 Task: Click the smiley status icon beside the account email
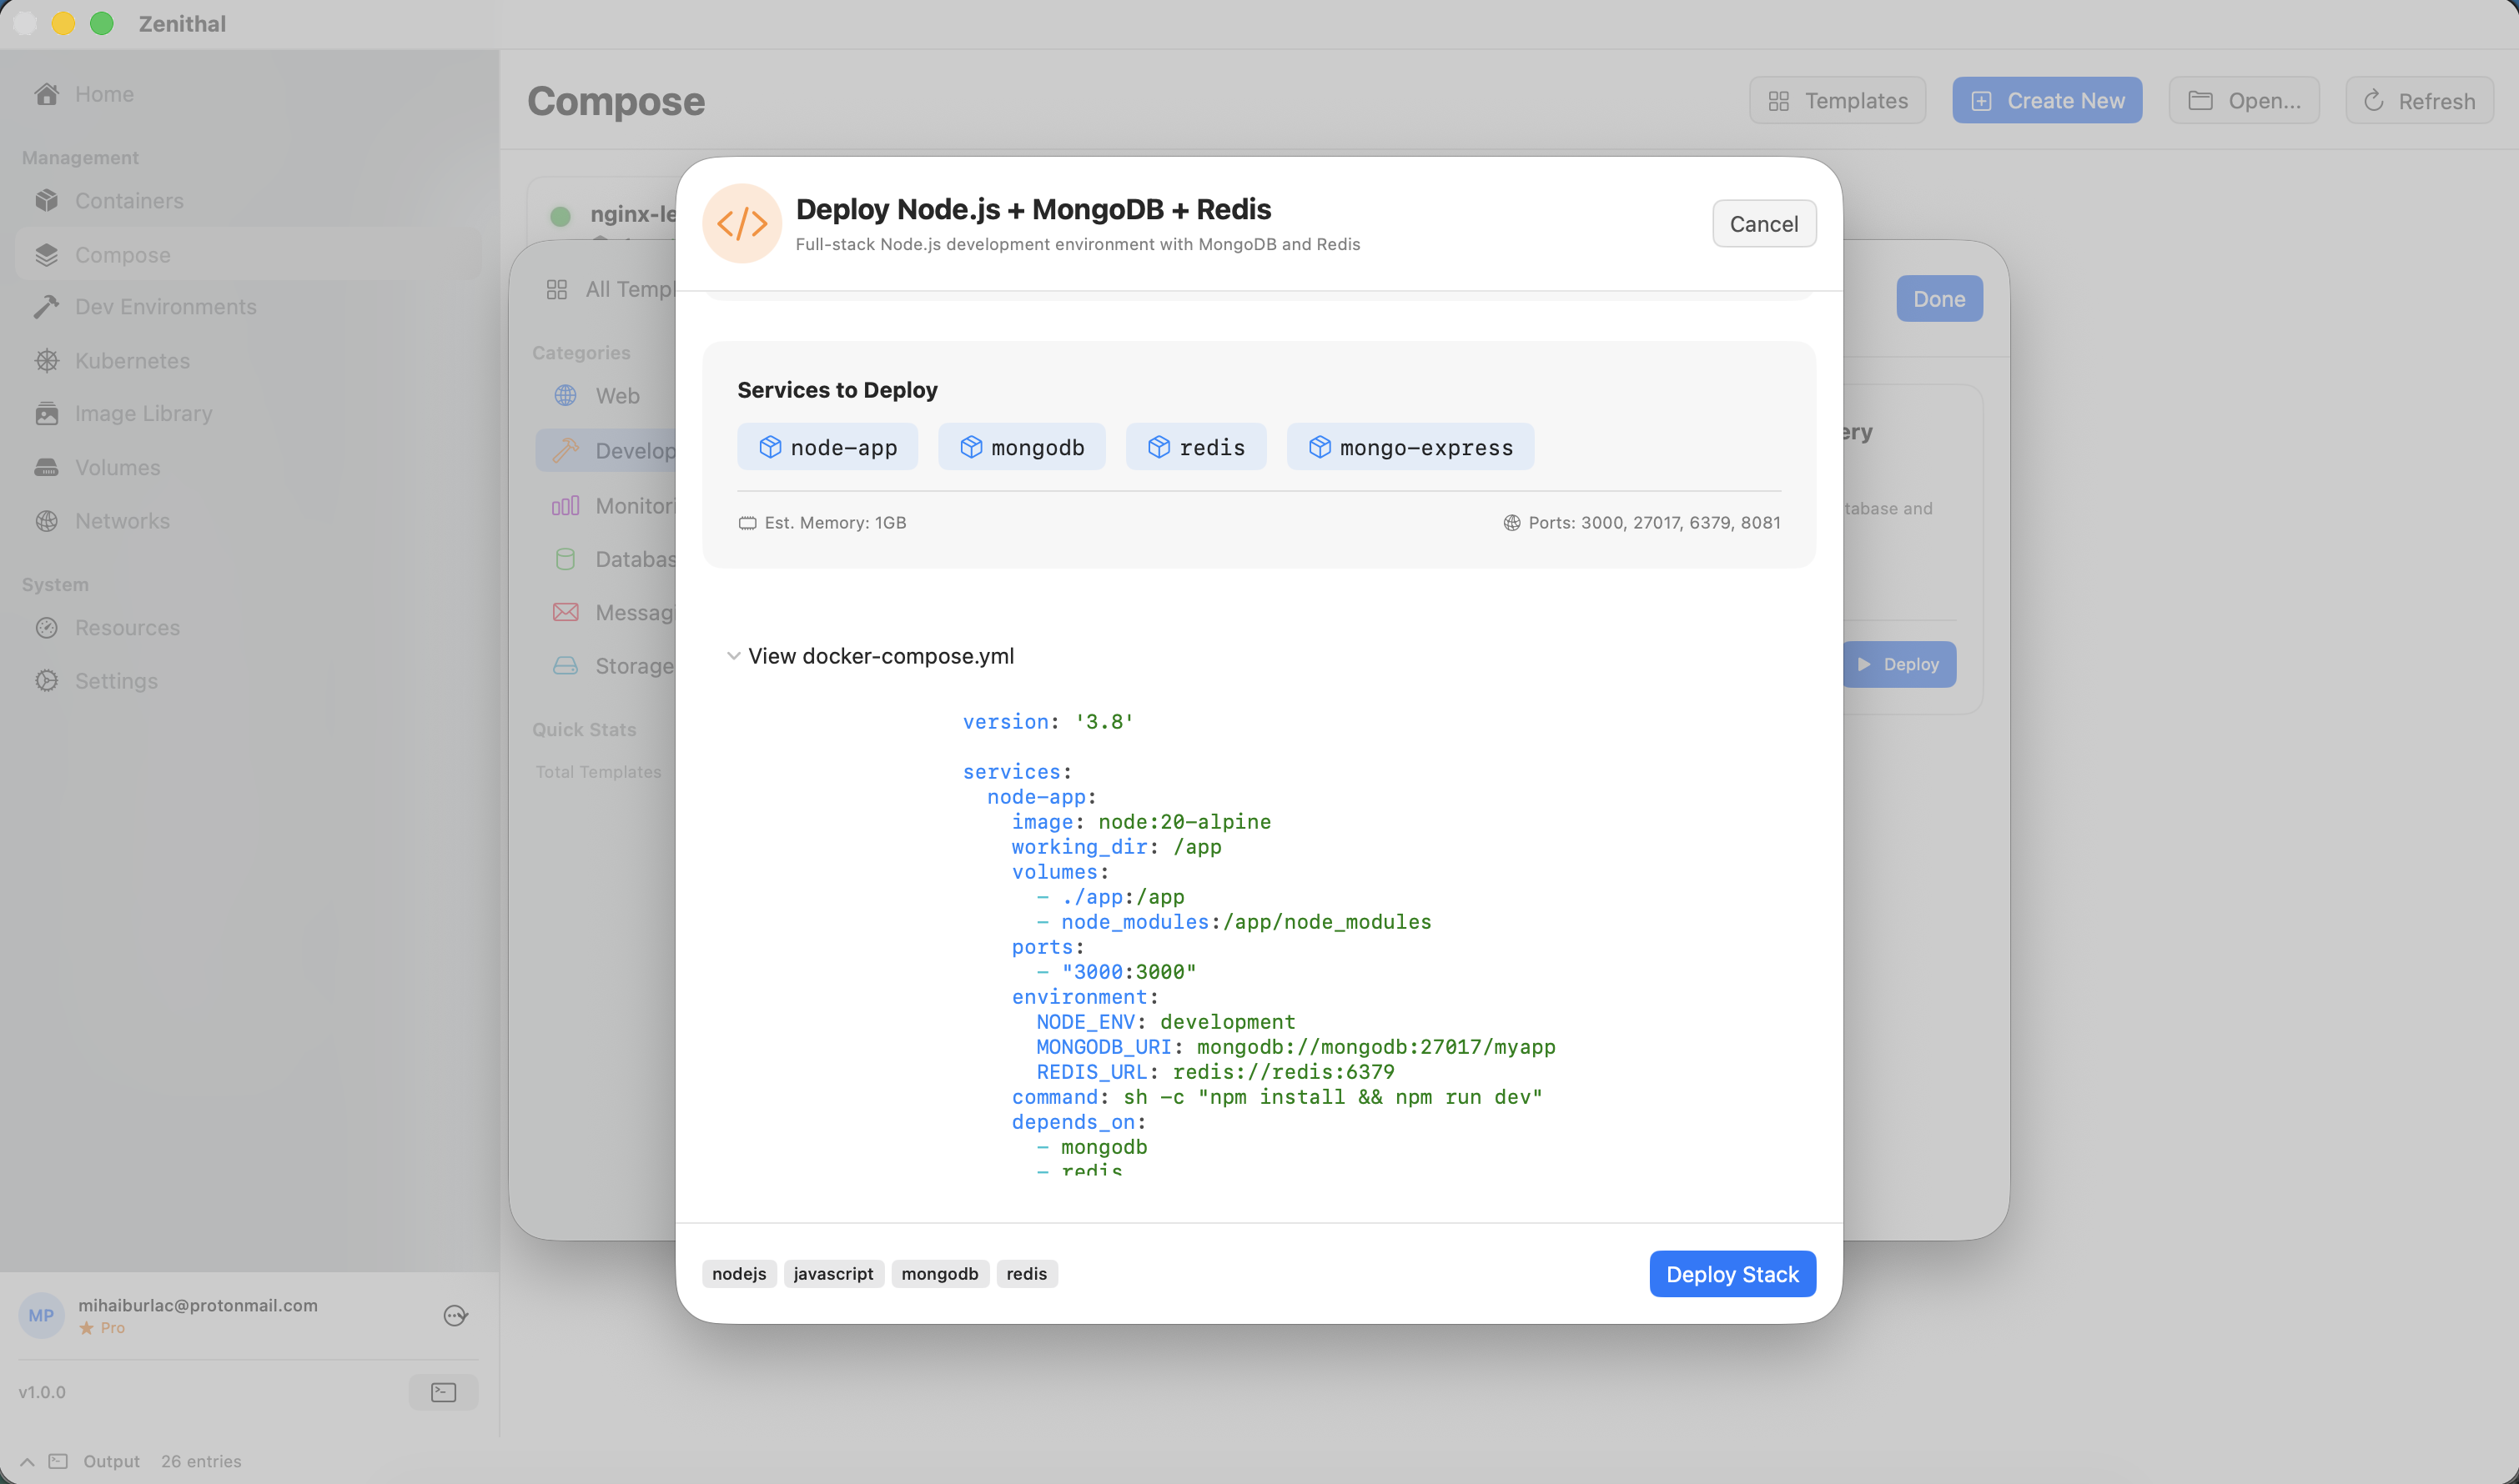[455, 1315]
